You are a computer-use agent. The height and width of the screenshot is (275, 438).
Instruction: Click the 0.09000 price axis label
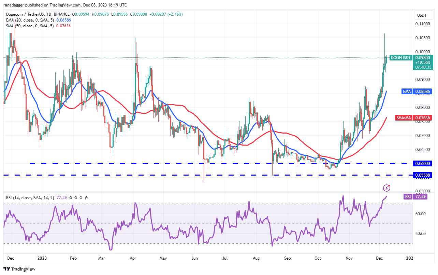[422, 80]
